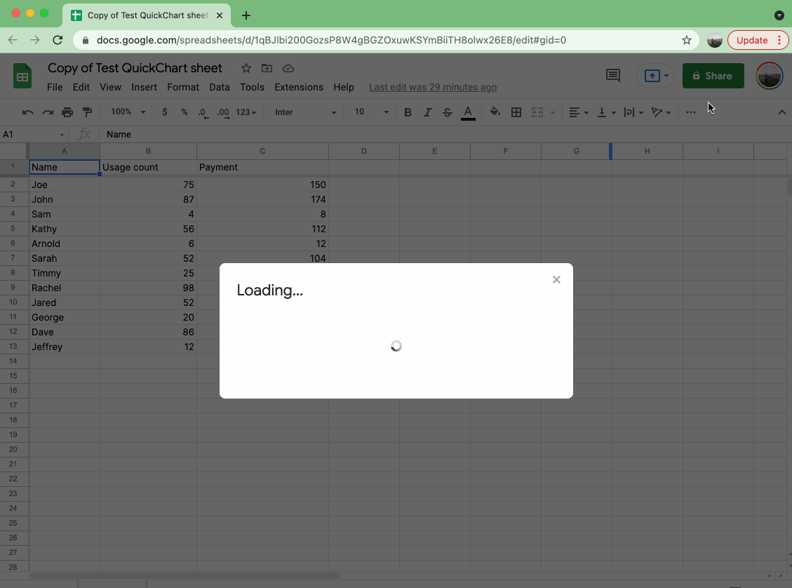Click the Share button
Image resolution: width=792 pixels, height=588 pixels.
click(x=713, y=75)
